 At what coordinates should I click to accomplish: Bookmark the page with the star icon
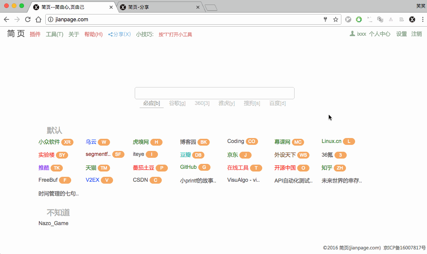(x=336, y=19)
